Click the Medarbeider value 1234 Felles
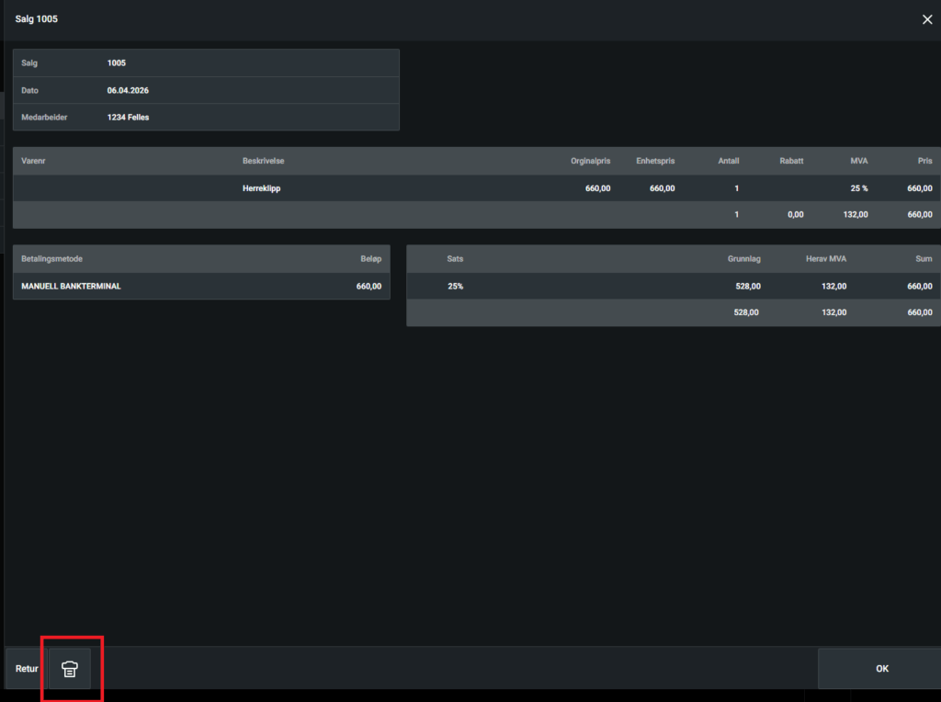941x702 pixels. tap(128, 118)
